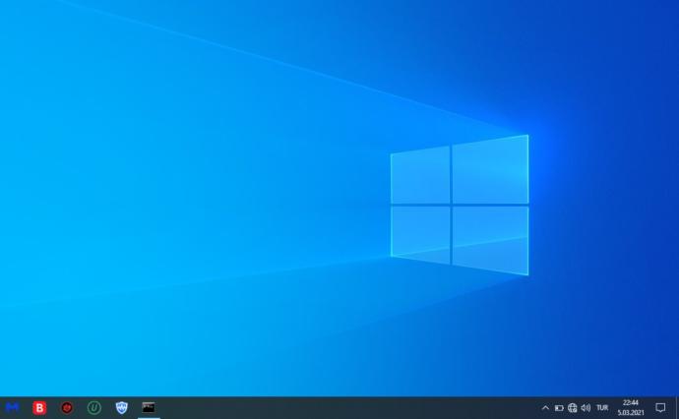Viewport: 679px width, 419px height.
Task: Change the TUR input language
Action: (x=602, y=408)
